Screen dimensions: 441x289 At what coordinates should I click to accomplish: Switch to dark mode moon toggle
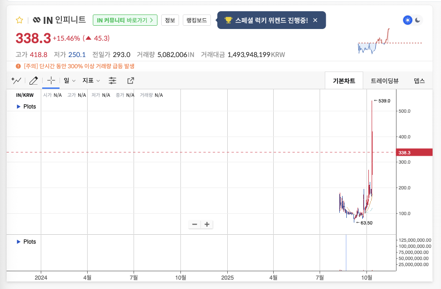tap(418, 20)
